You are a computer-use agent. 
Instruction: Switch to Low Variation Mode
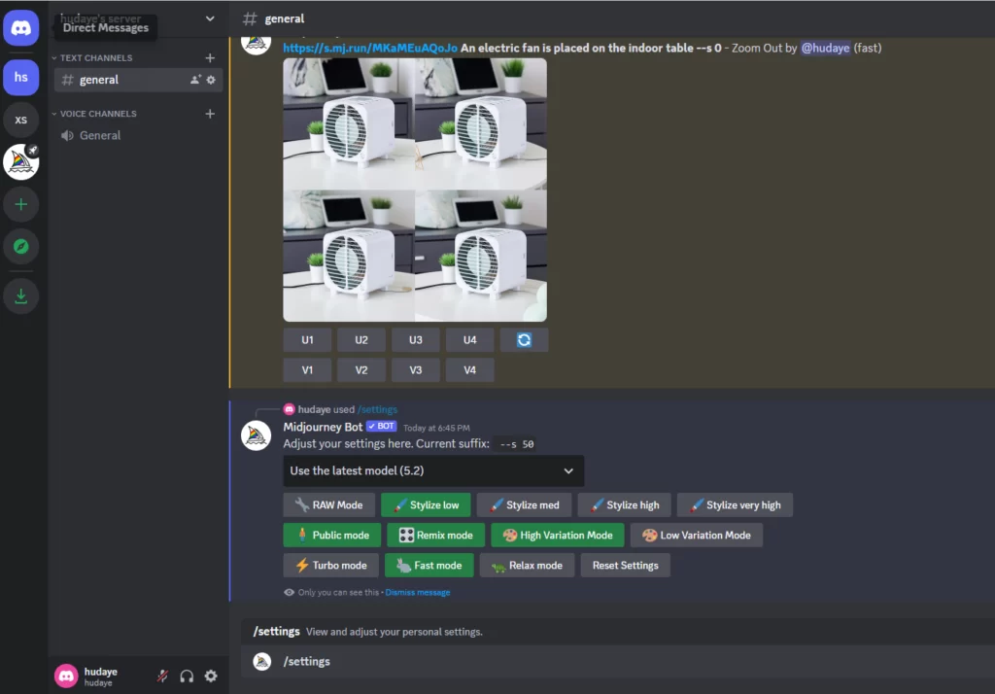pyautogui.click(x=696, y=536)
